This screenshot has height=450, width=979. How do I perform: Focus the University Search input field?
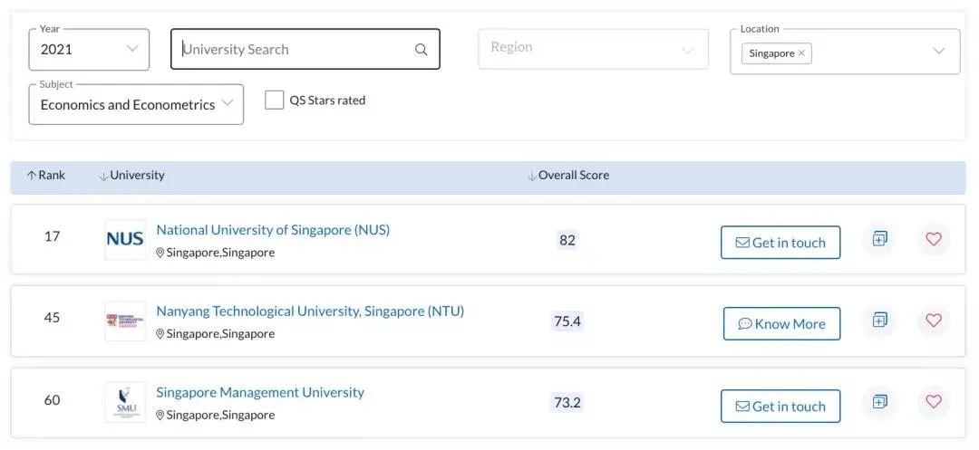pos(305,49)
